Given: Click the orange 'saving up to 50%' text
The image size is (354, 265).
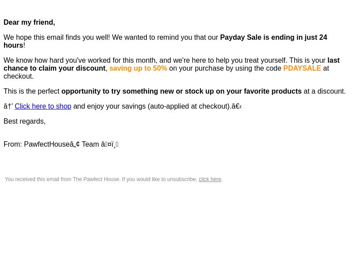Looking at the screenshot, I should point(138,68).
